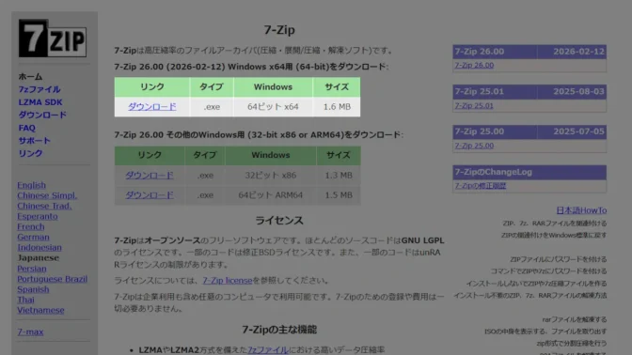Image resolution: width=632 pixels, height=355 pixels.
Task: Switch language to German
Action: pyautogui.click(x=33, y=237)
